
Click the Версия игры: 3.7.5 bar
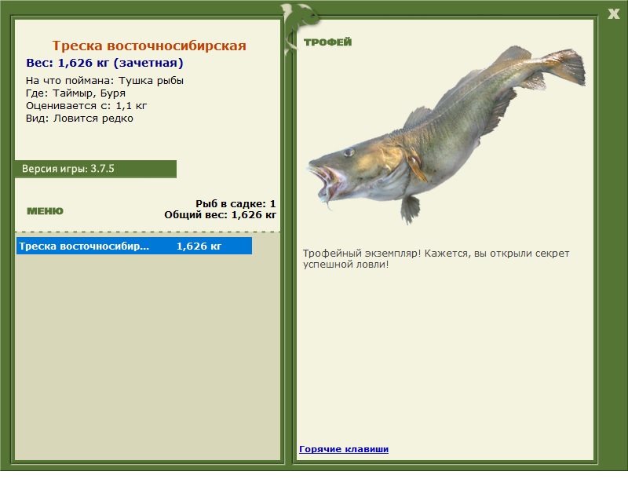coord(95,169)
